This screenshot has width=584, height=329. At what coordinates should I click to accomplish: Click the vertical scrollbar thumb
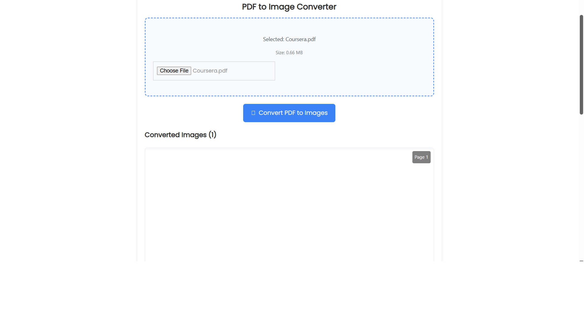pyautogui.click(x=581, y=65)
